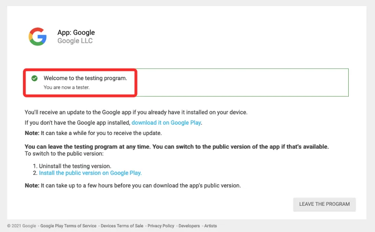375x232 pixels.
Task: Click the note about 'up to a few hours'
Action: click(x=133, y=186)
